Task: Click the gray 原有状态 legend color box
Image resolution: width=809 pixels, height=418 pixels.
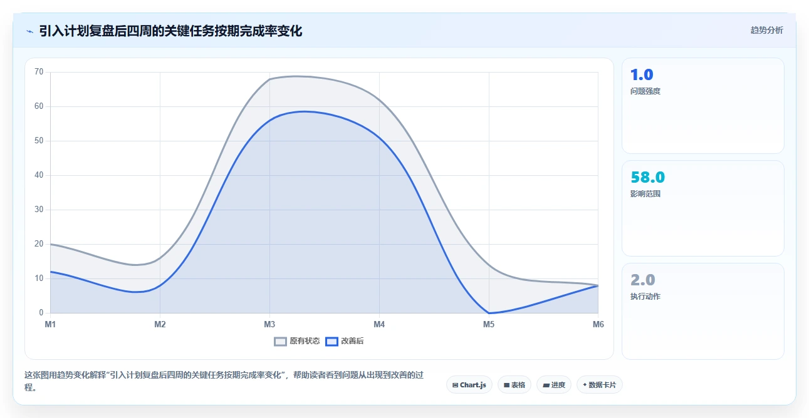Action: pos(280,341)
